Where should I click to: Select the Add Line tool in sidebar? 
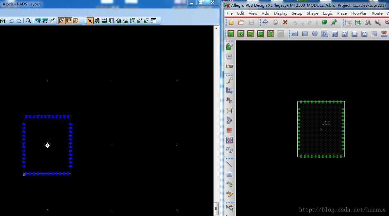click(x=229, y=164)
